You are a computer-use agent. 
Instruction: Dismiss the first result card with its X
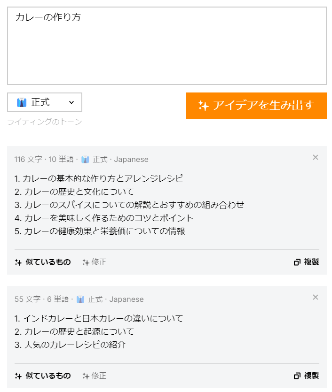coord(316,157)
